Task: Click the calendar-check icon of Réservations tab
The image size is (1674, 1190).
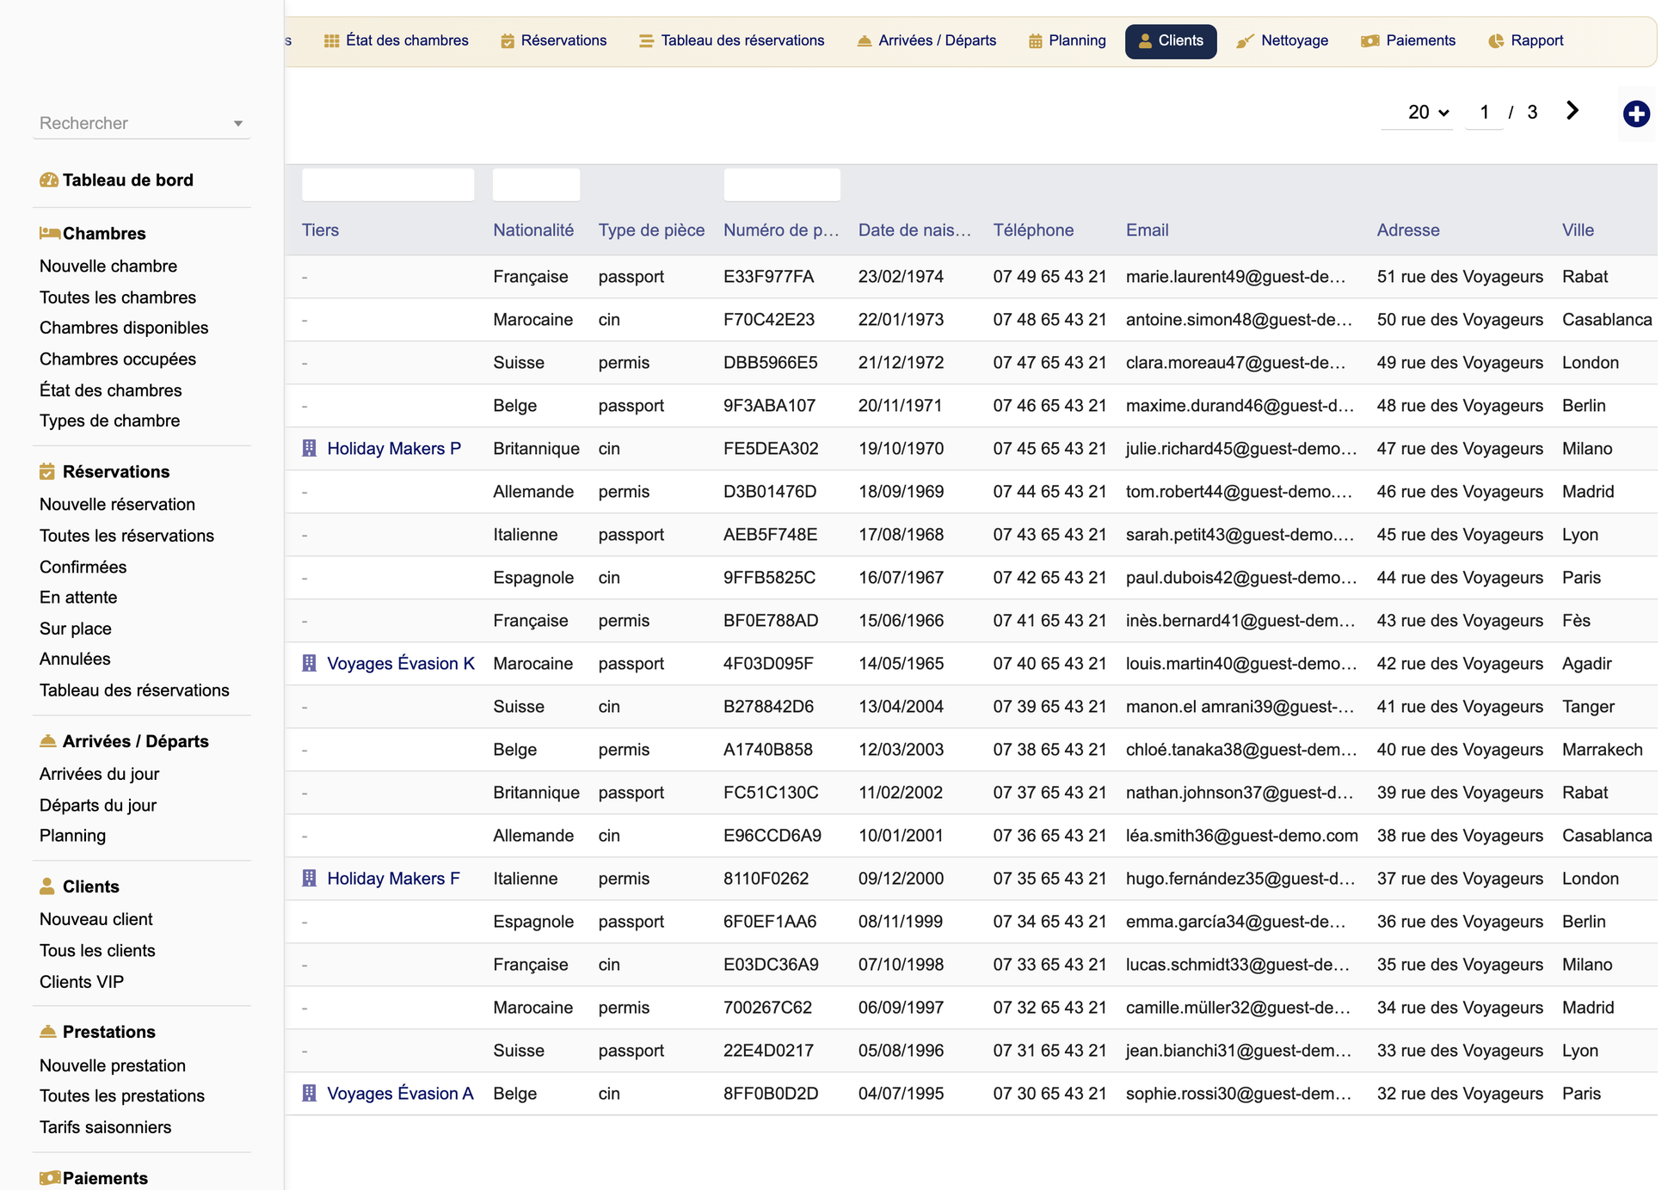Action: 508,41
